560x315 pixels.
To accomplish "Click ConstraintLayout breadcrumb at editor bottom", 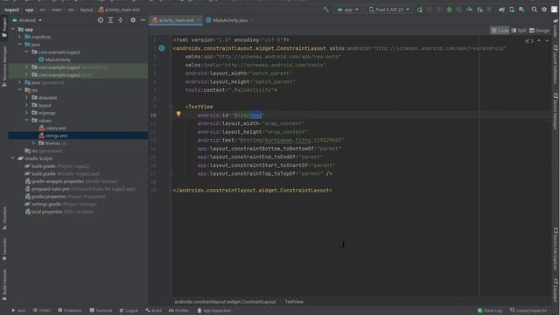I will (x=225, y=302).
